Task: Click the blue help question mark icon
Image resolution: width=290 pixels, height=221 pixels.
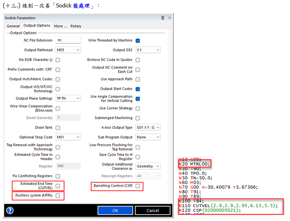Action: 10,210
